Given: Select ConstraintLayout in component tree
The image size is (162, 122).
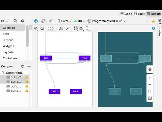Looking at the screenshot, I should coord(15,73).
